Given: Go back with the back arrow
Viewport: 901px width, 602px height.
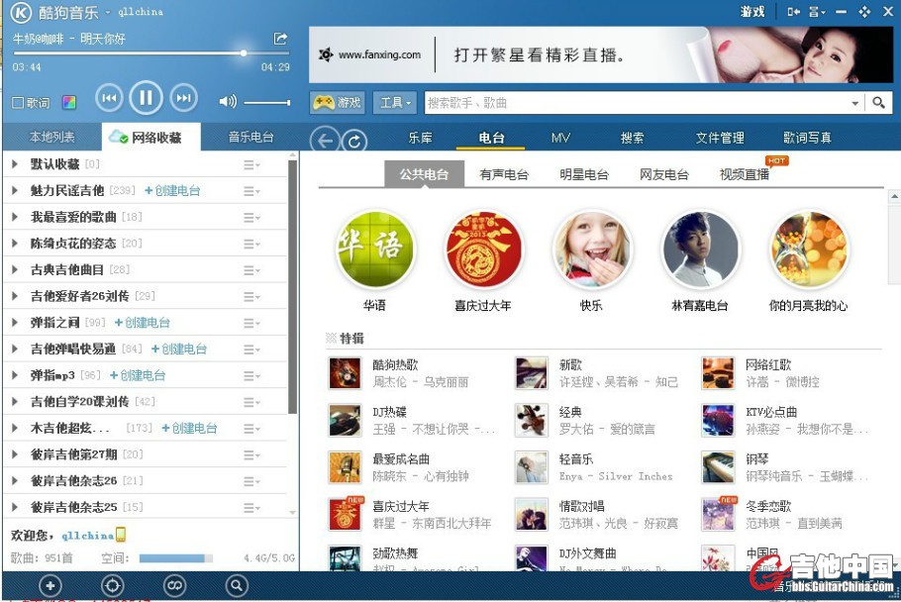Looking at the screenshot, I should coord(325,141).
